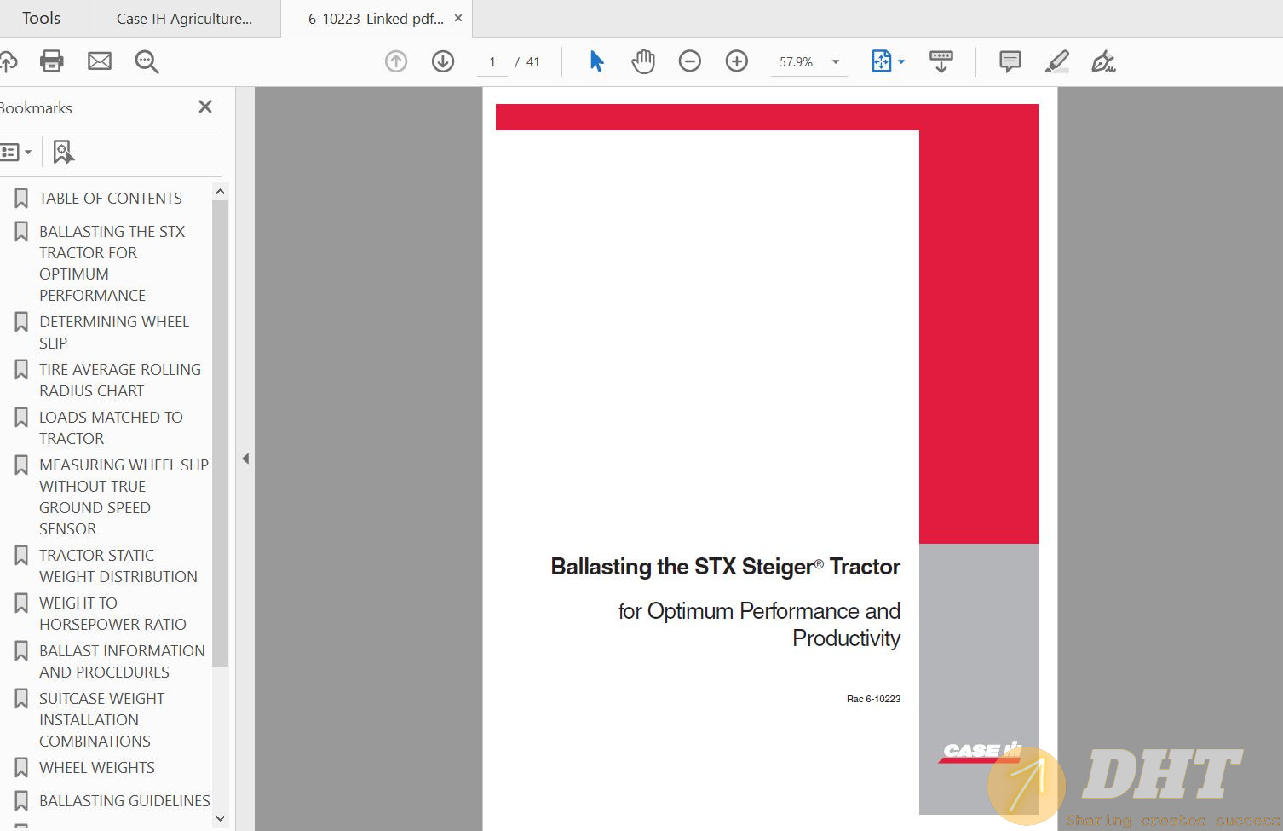1283x831 pixels.
Task: Click the bookmarks panel scrollbar thumb
Action: click(x=220, y=433)
